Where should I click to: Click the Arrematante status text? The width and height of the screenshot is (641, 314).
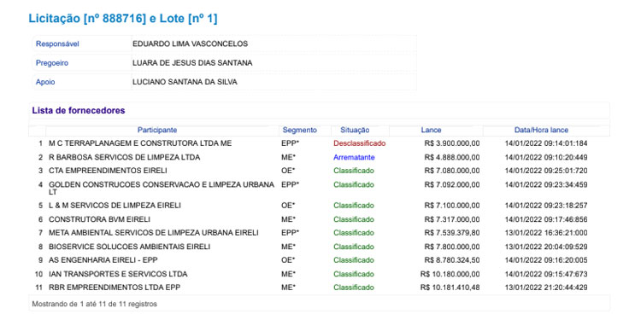(354, 157)
